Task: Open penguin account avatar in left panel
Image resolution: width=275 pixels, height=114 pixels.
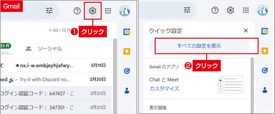Action: coord(124,11)
